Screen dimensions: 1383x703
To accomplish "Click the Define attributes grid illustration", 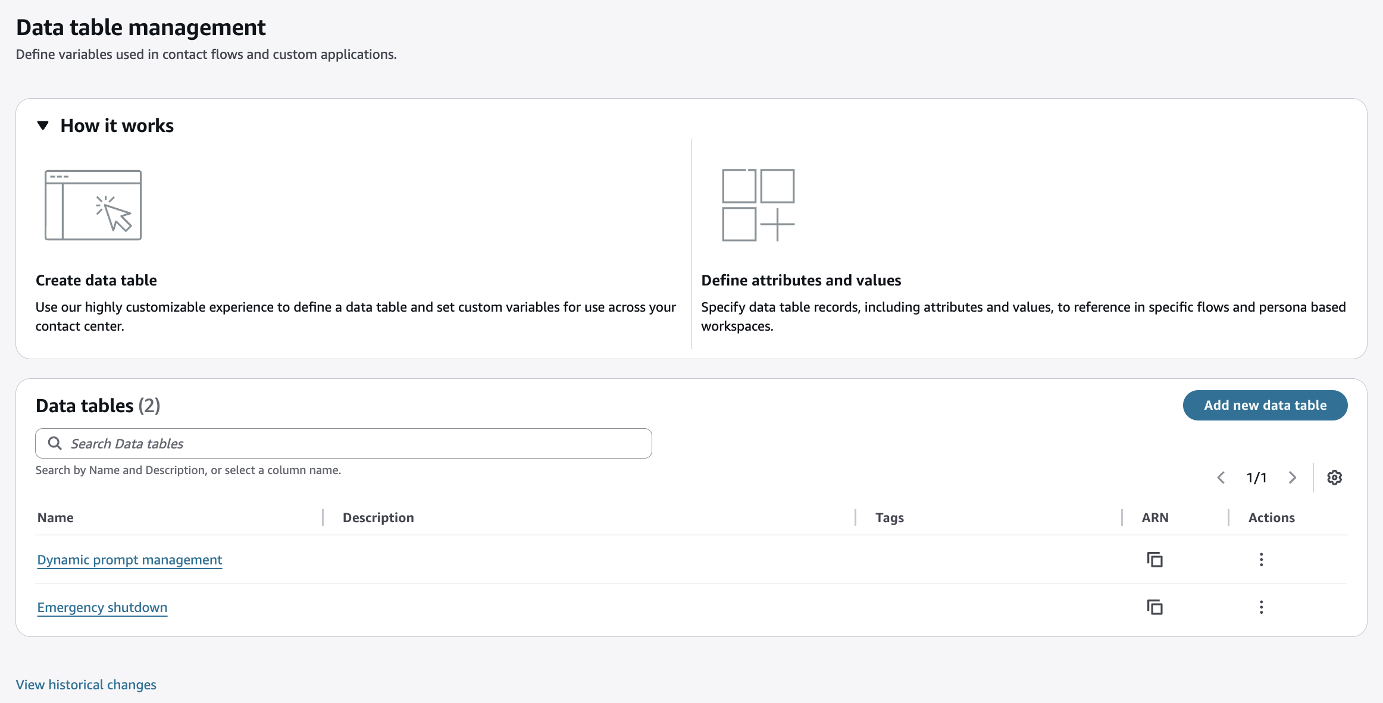I will 758,205.
